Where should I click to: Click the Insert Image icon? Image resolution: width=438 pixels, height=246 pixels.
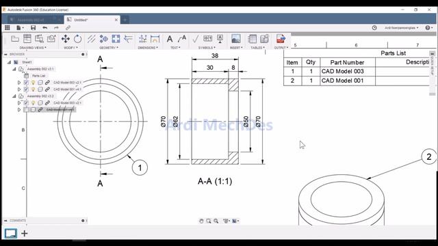tap(236, 39)
